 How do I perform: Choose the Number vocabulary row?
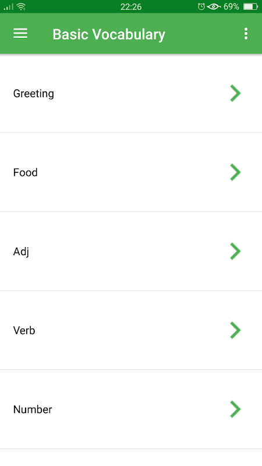[x=131, y=409]
